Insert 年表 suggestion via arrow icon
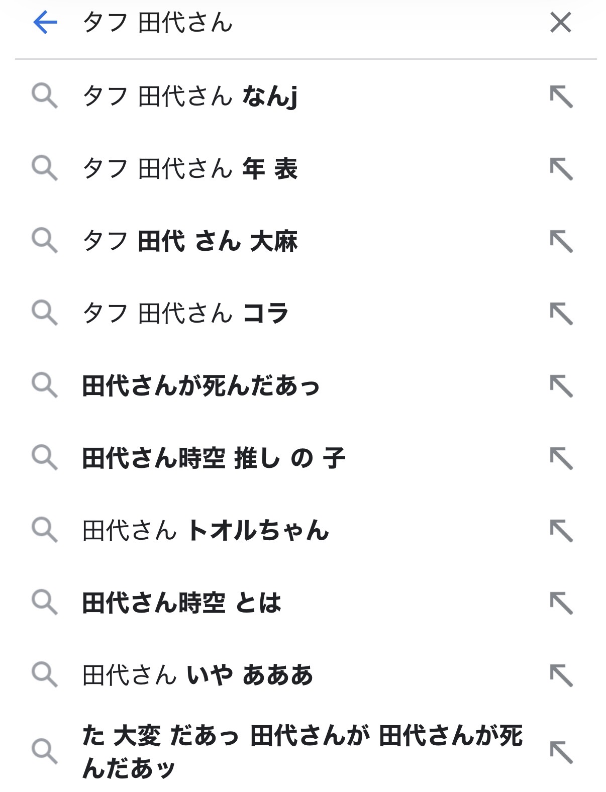Image resolution: width=606 pixels, height=792 pixels. pos(561,169)
